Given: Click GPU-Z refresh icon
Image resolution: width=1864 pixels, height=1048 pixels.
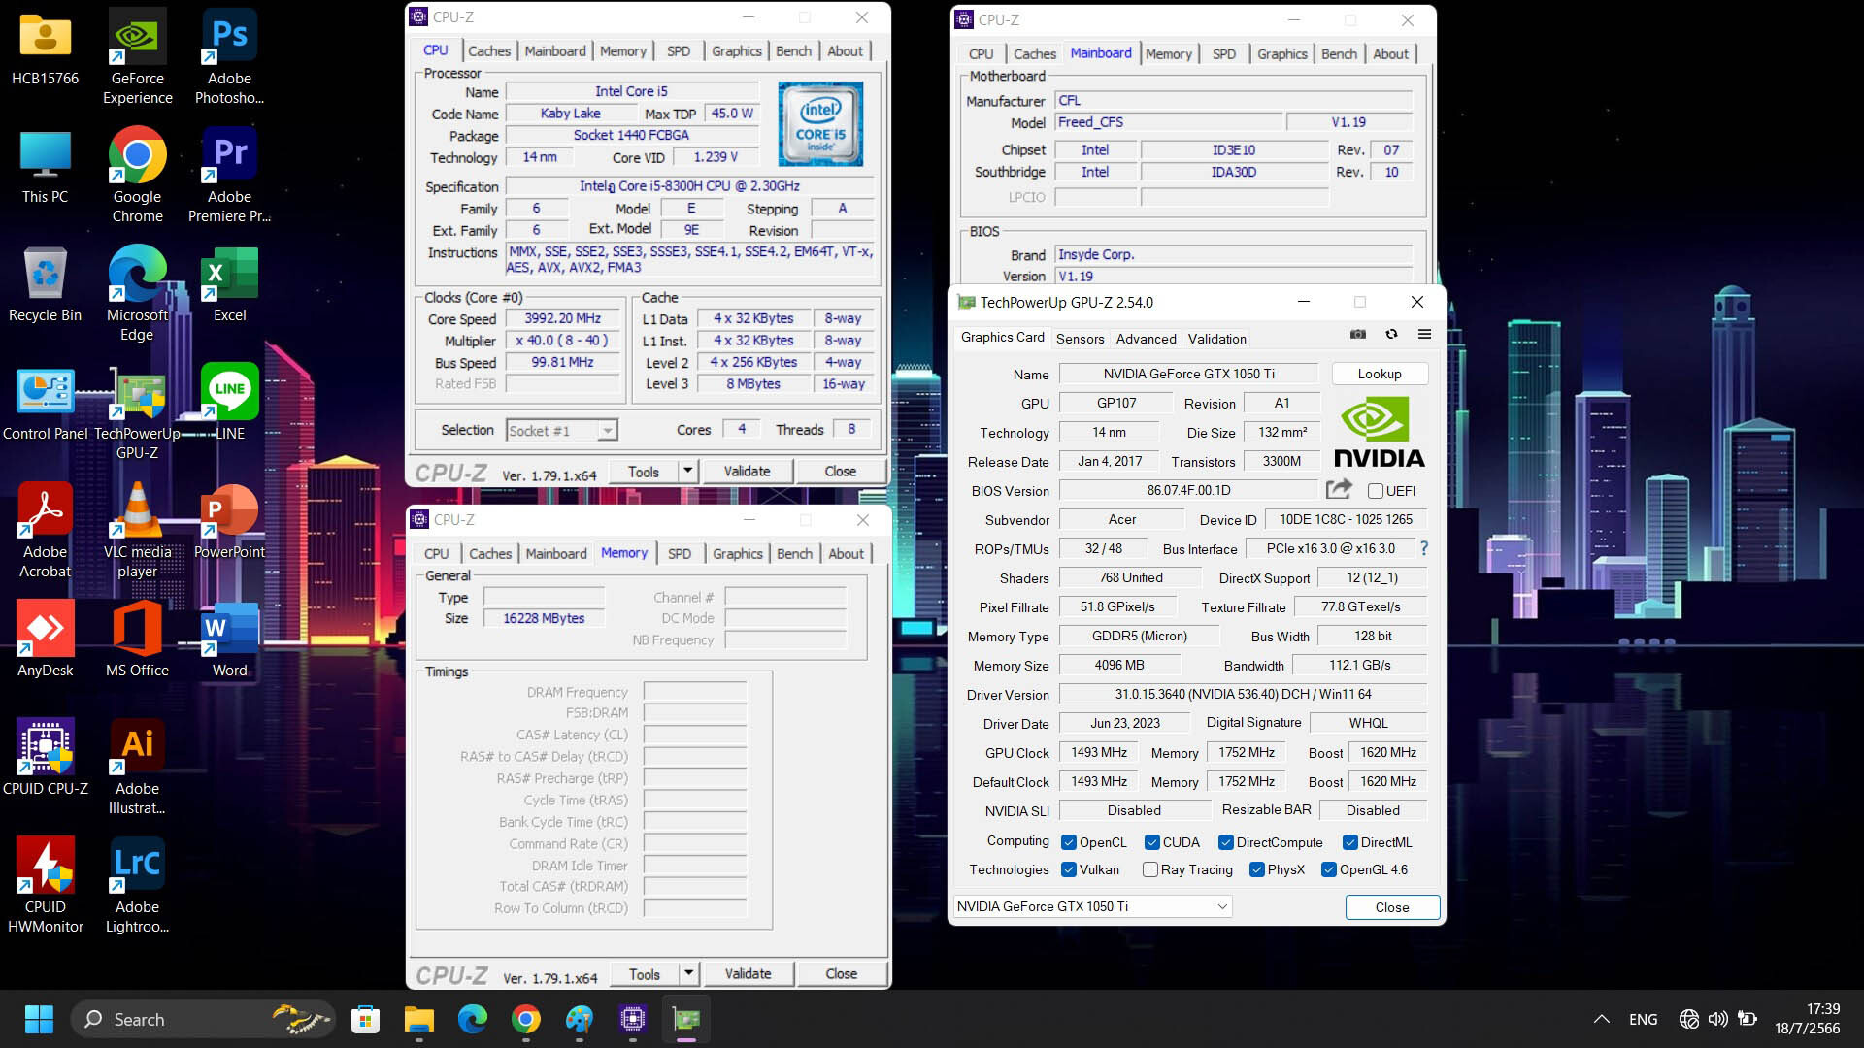Looking at the screenshot, I should 1391,335.
